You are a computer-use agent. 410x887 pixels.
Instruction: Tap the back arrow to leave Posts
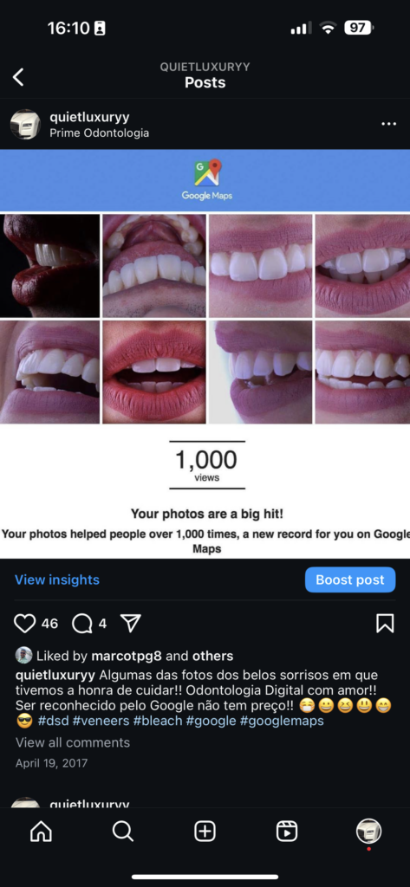[x=18, y=77]
